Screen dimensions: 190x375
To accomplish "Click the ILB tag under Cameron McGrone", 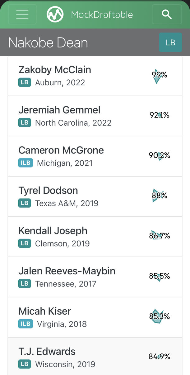I will click(x=25, y=163).
